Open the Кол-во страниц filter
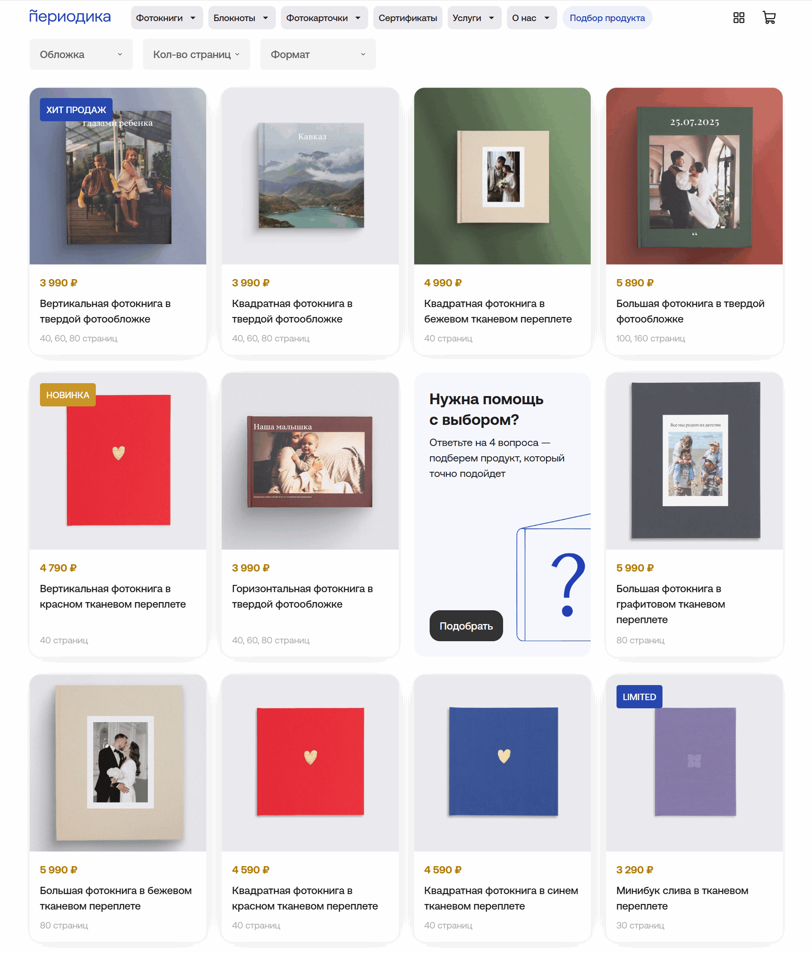812x953 pixels. 196,54
